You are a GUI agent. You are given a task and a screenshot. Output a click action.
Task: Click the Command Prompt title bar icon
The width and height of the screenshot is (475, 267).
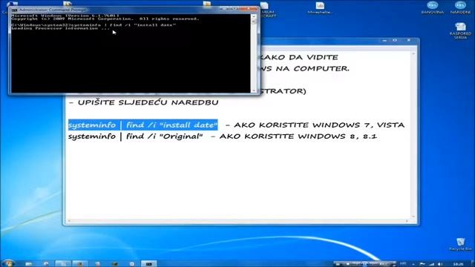tap(14, 10)
